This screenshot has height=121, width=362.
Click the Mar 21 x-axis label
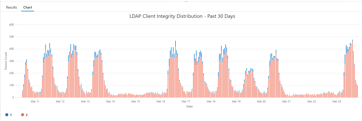pos(286,102)
